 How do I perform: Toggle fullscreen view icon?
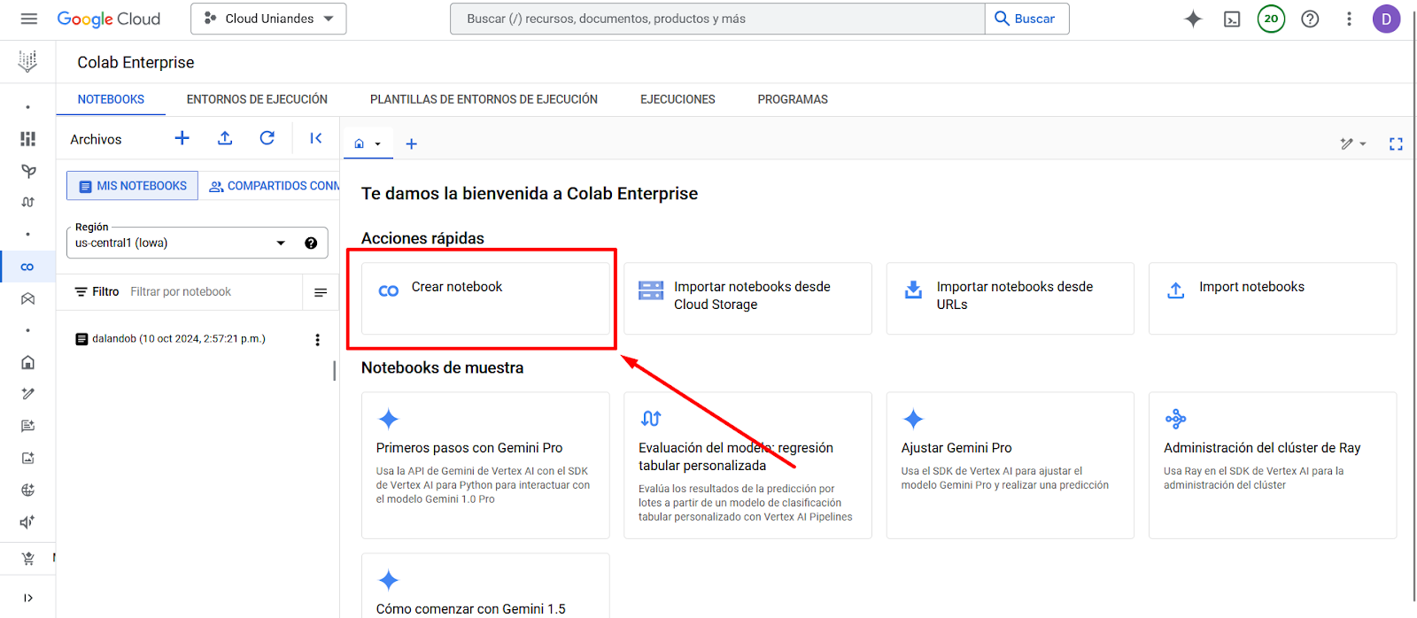[1396, 143]
